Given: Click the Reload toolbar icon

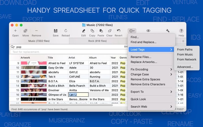Looking at the screenshot, I should 66,31.
